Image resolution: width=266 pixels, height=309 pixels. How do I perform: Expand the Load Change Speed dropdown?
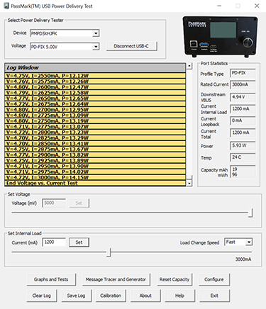tap(249, 242)
